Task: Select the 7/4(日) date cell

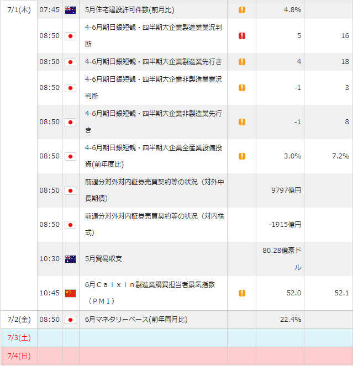Action: pyautogui.click(x=19, y=356)
